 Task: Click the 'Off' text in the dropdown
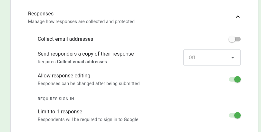[192, 58]
